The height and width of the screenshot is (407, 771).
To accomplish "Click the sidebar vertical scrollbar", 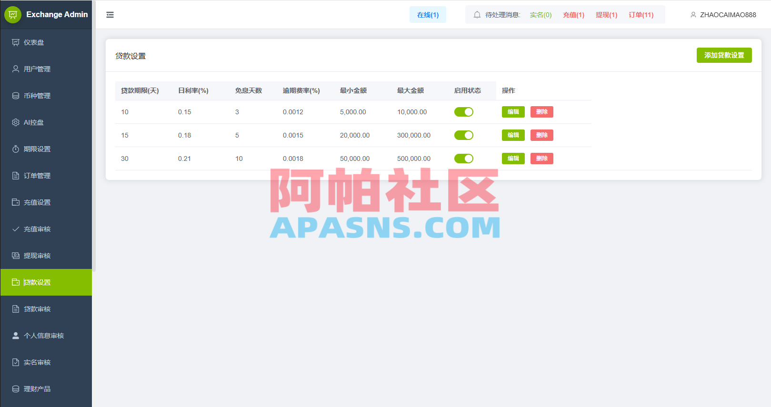I will (94, 136).
